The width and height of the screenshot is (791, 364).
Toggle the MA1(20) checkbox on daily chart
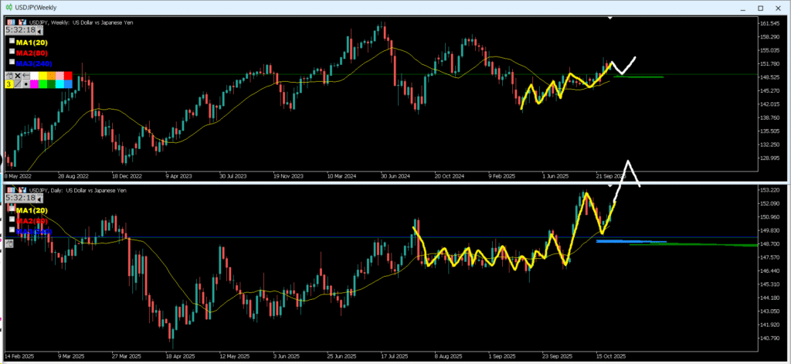coord(12,209)
